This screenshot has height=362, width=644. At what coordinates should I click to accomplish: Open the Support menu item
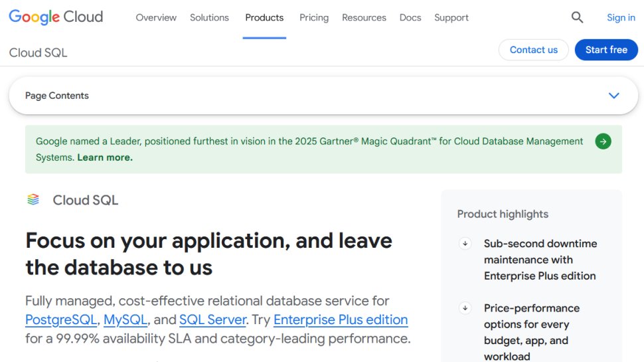tap(451, 18)
